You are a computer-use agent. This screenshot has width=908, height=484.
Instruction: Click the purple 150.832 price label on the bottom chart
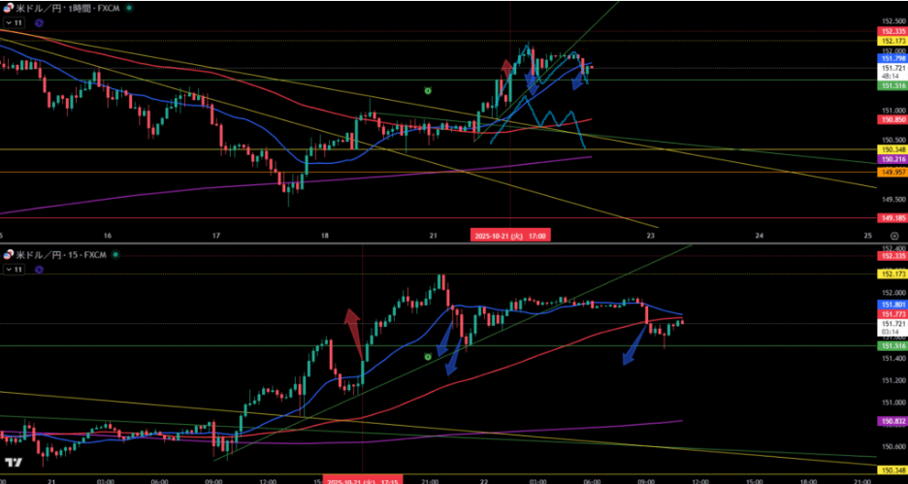(892, 421)
